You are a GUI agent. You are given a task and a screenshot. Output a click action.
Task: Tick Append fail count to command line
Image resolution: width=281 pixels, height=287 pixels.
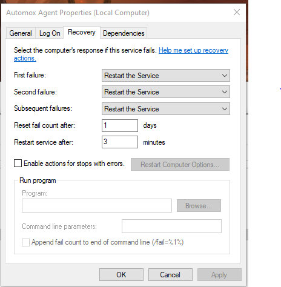click(25, 242)
